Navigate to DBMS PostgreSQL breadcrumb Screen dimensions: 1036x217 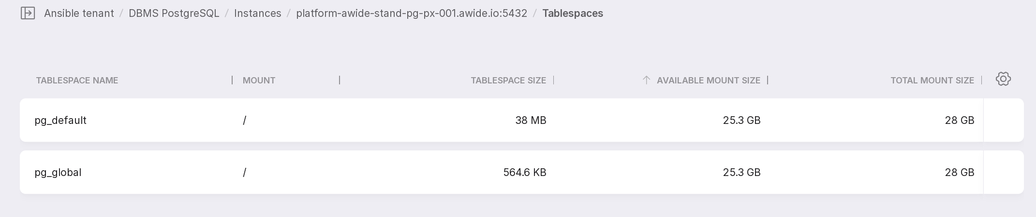point(174,14)
